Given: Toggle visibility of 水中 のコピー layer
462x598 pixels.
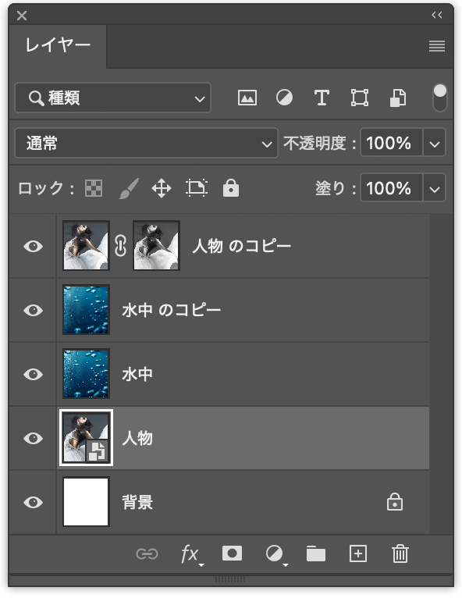Looking at the screenshot, I should pyautogui.click(x=33, y=310).
